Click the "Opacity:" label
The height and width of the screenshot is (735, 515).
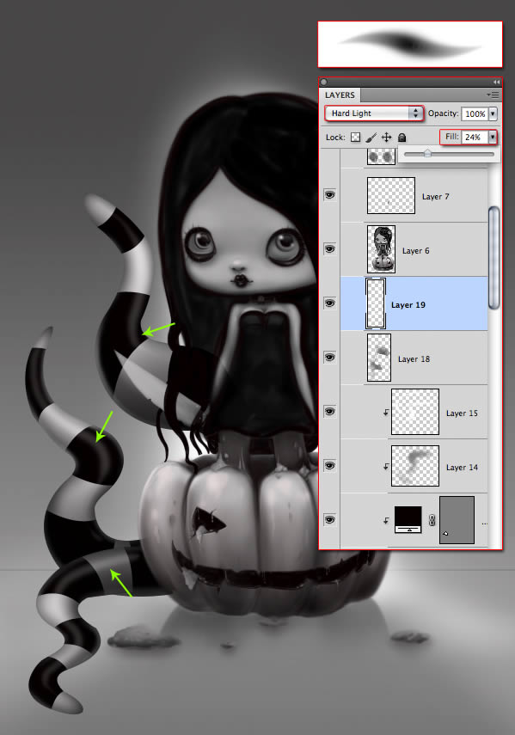(444, 113)
